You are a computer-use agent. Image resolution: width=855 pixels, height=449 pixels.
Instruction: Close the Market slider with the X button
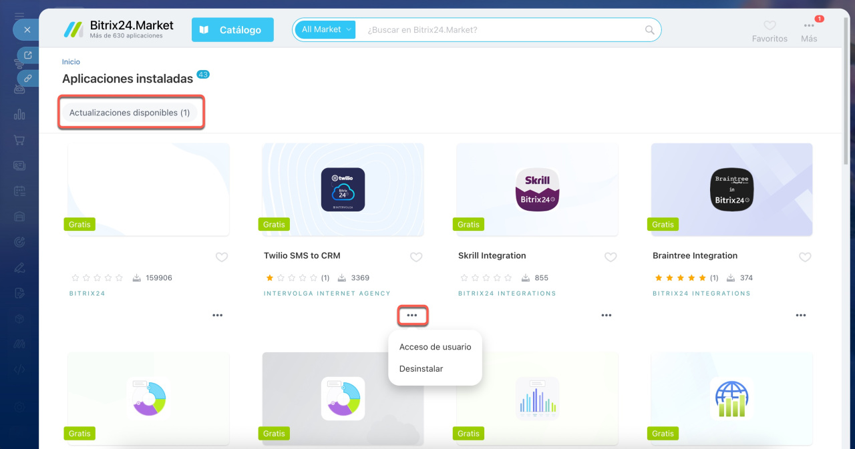tap(27, 30)
